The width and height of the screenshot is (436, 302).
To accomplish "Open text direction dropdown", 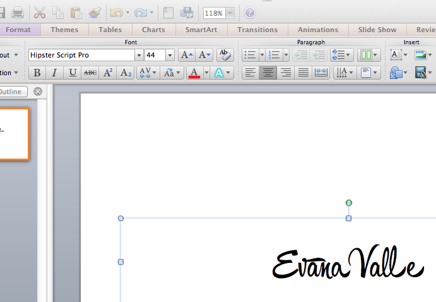I will click(x=345, y=73).
